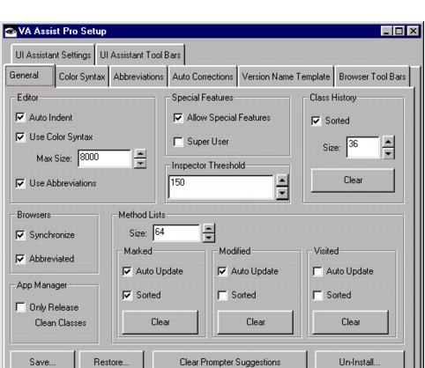
Task: Increase Class History Size with up arrow
Action: pos(388,142)
